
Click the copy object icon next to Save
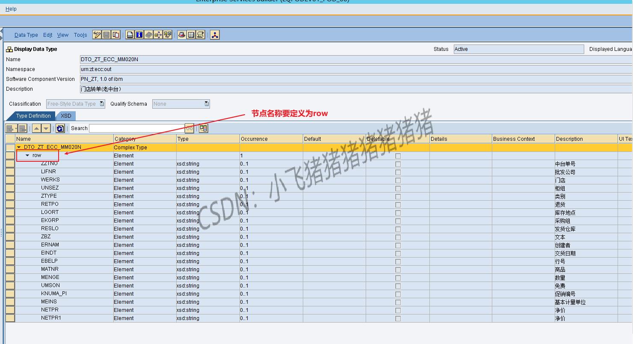point(115,35)
